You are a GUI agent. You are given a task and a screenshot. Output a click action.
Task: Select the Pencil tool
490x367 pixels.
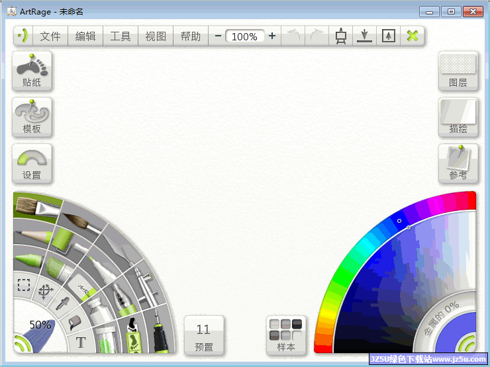tap(33, 235)
